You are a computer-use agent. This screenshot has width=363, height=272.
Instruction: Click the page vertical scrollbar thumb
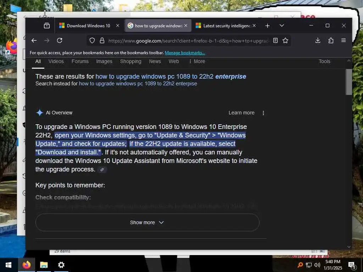tap(349, 82)
